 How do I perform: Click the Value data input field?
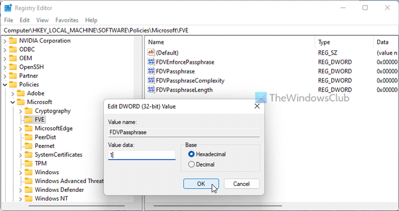(142, 155)
